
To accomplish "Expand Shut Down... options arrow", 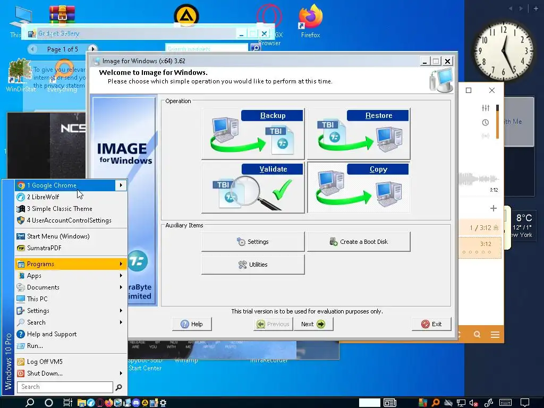I will click(121, 373).
